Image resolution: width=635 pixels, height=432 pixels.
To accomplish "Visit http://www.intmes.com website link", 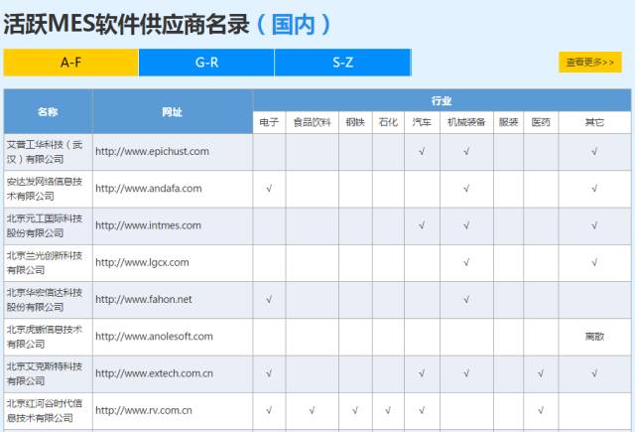I will (x=148, y=225).
